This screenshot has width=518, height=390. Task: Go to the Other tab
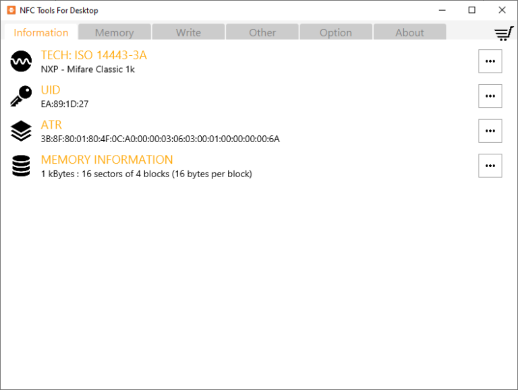tap(262, 32)
